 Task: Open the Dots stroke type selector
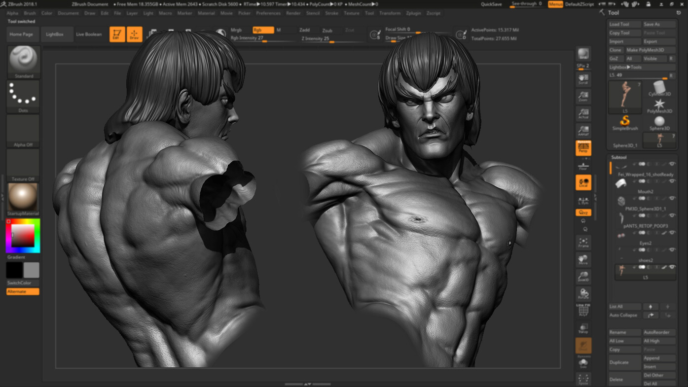pyautogui.click(x=23, y=97)
